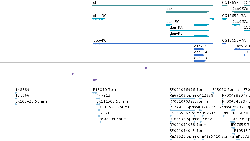Select the EK108428.5prime EST label
The width and height of the screenshot is (250, 141).
[31, 101]
